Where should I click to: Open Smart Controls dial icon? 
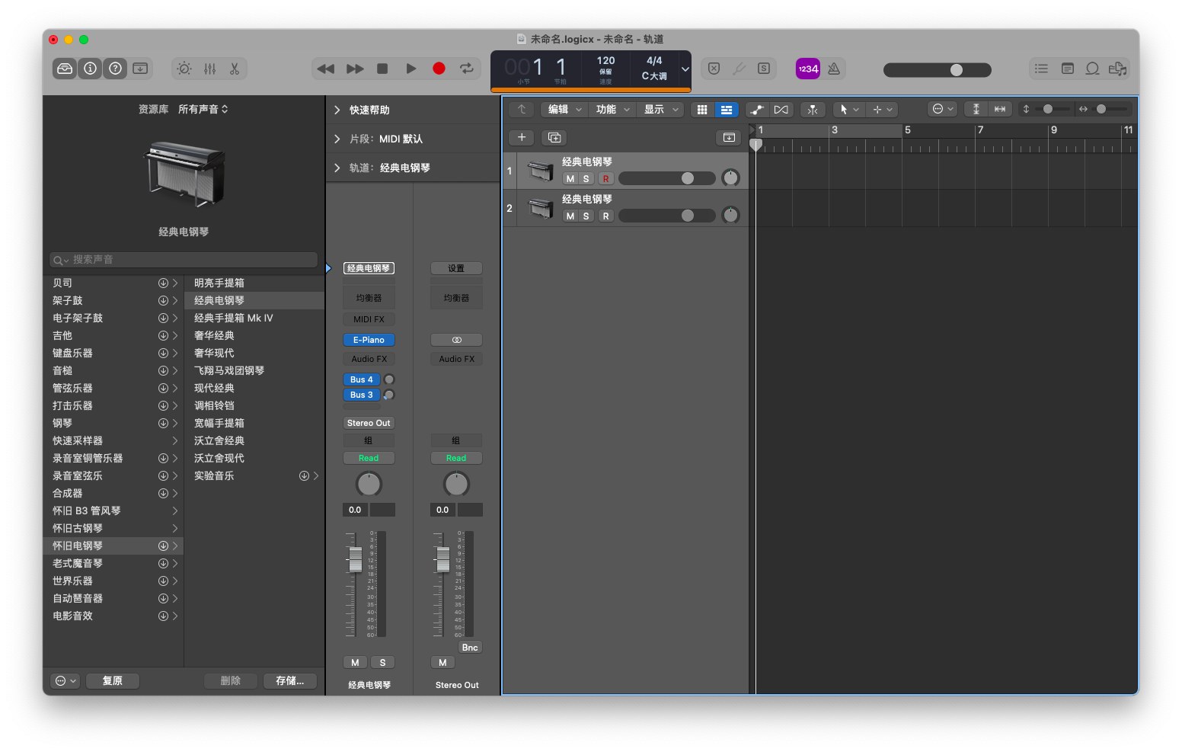184,69
